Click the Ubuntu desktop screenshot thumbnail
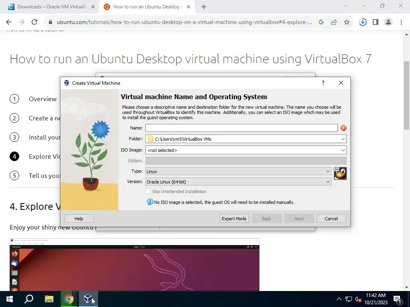Image resolution: width=410 pixels, height=307 pixels. click(135, 265)
